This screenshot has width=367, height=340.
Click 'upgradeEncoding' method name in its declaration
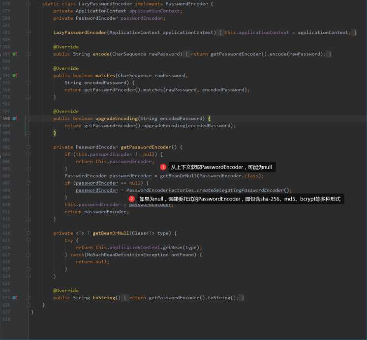116,118
